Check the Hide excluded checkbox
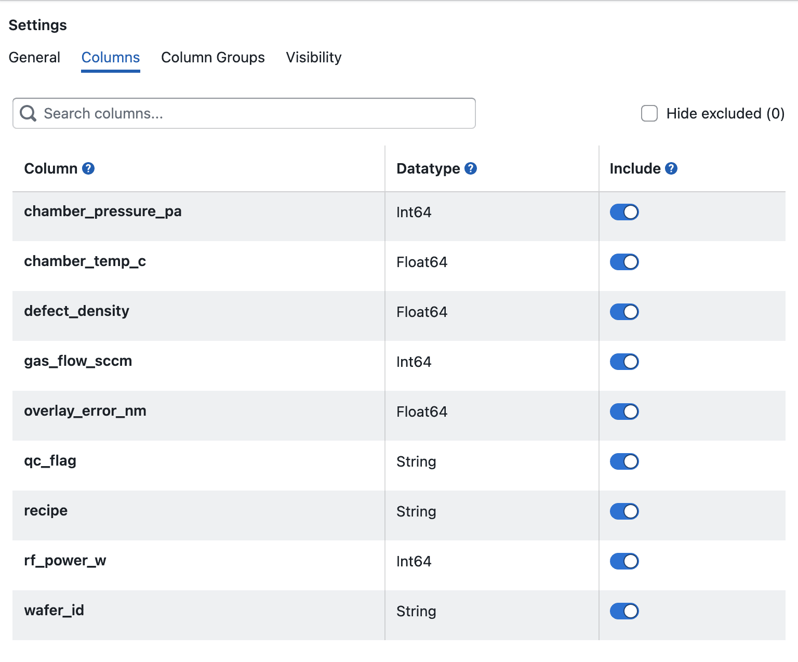This screenshot has height=662, width=798. click(649, 113)
